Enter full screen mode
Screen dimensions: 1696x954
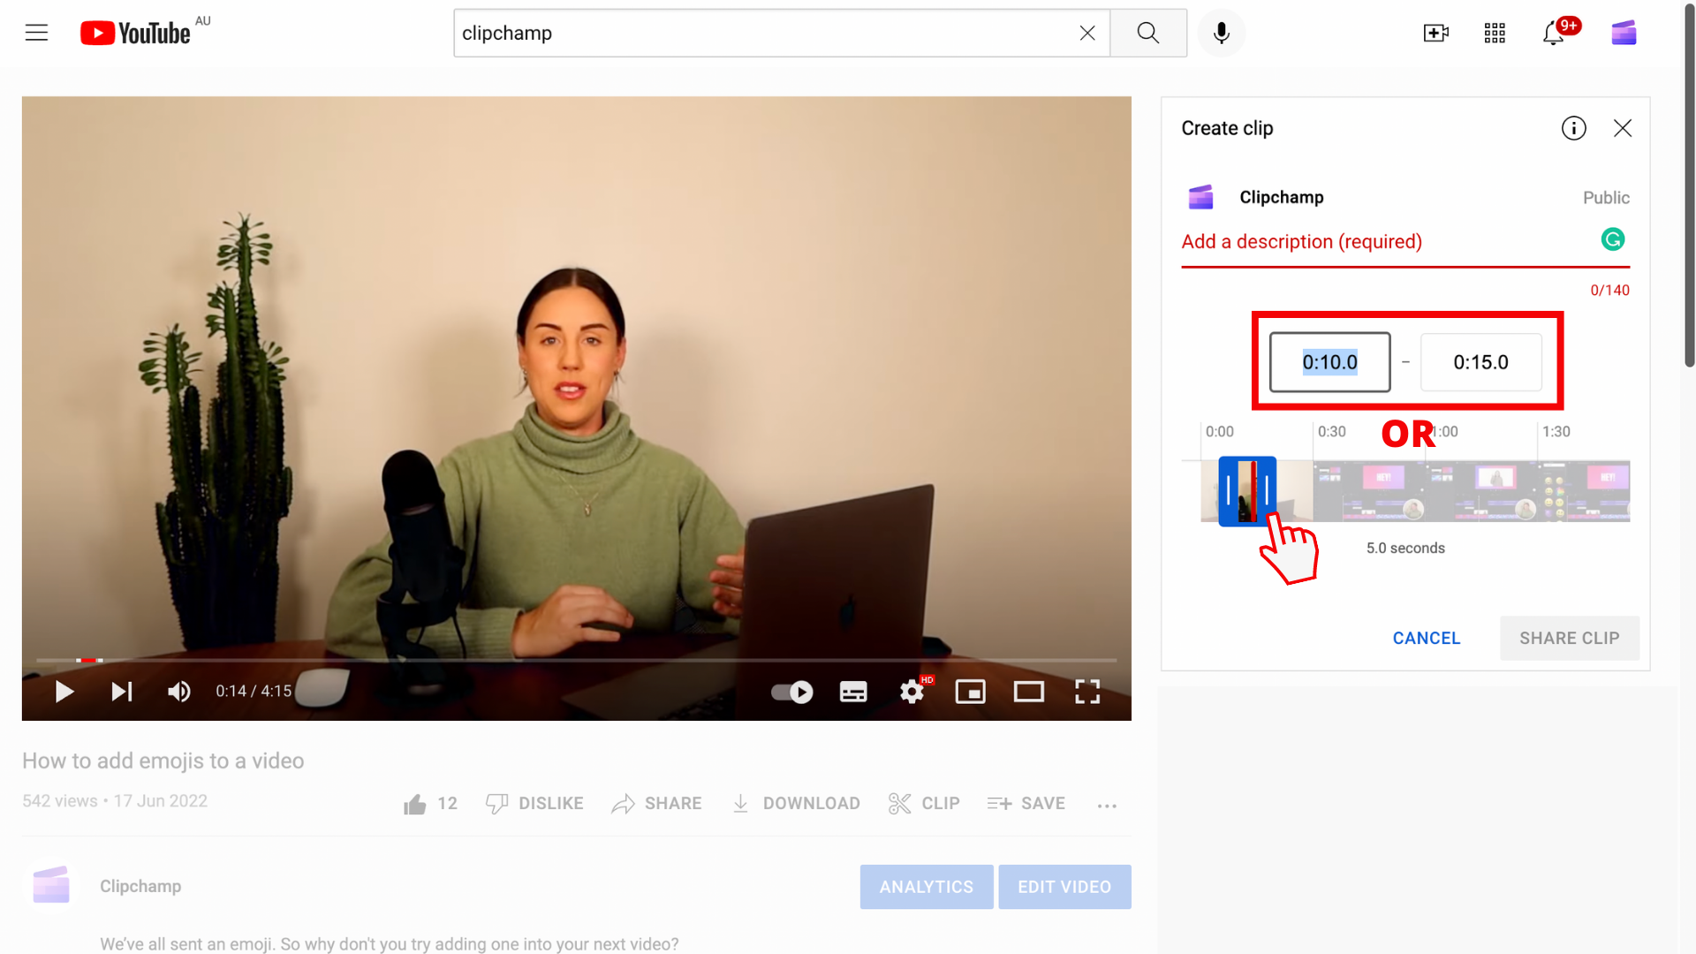[1086, 692]
